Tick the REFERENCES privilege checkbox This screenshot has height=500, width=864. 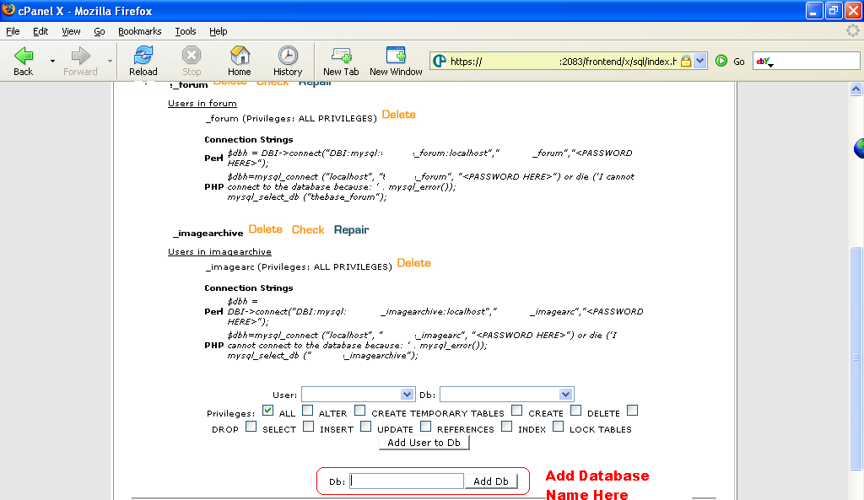click(426, 426)
